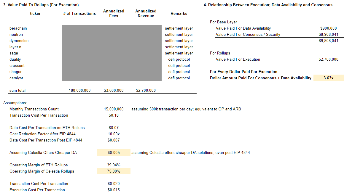
Task: Select the sum total 180,000,000 transactions cell
Action: tap(80, 91)
